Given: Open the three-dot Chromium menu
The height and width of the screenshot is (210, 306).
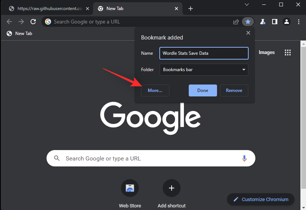Looking at the screenshot, I should 299,22.
